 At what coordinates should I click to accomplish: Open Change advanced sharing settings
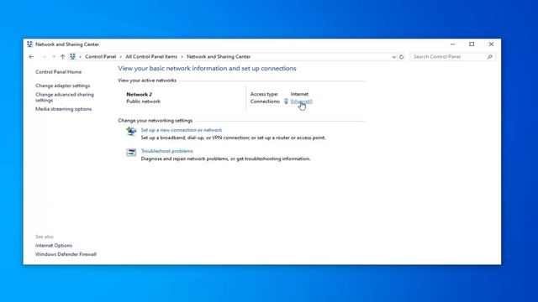click(x=65, y=97)
